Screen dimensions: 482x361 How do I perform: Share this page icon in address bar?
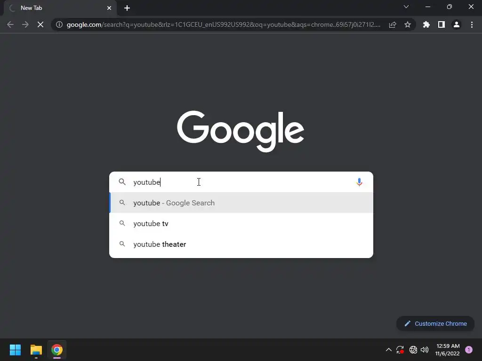[x=393, y=24]
